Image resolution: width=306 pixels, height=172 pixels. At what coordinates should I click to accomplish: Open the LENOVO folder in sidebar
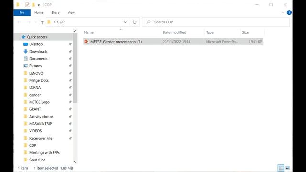pos(36,73)
